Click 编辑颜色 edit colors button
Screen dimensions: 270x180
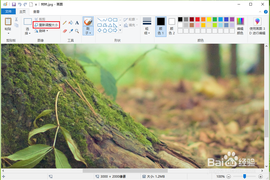click(240, 26)
